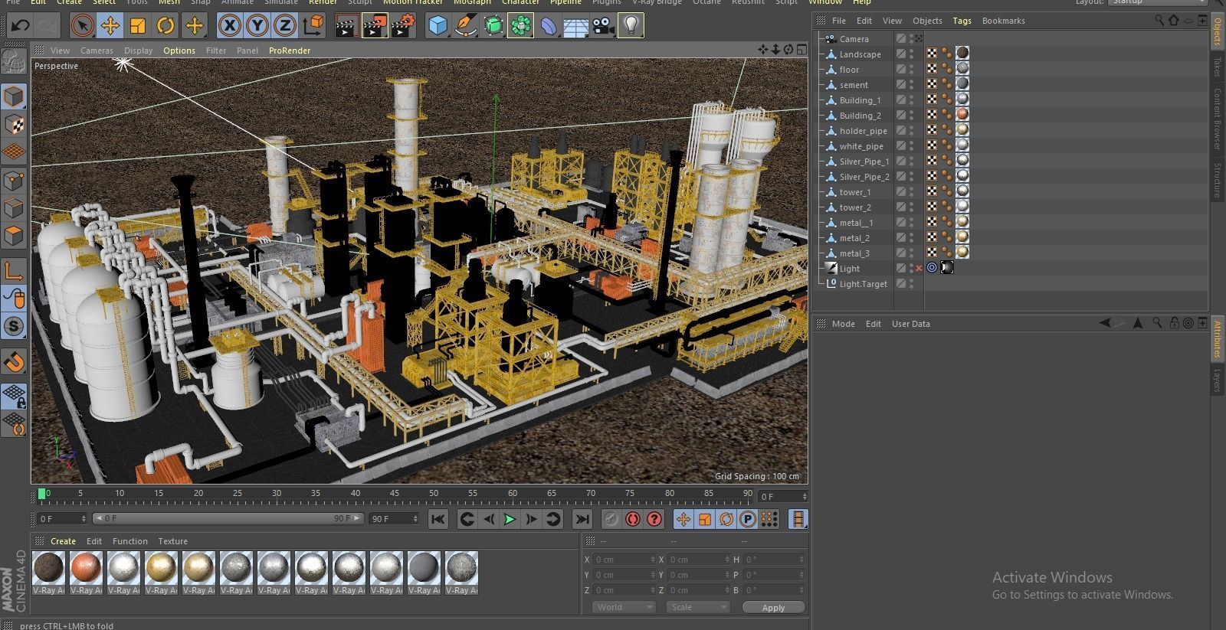Select Silver_Pipe_1 object
Screen dimensions: 1226x630
[864, 162]
